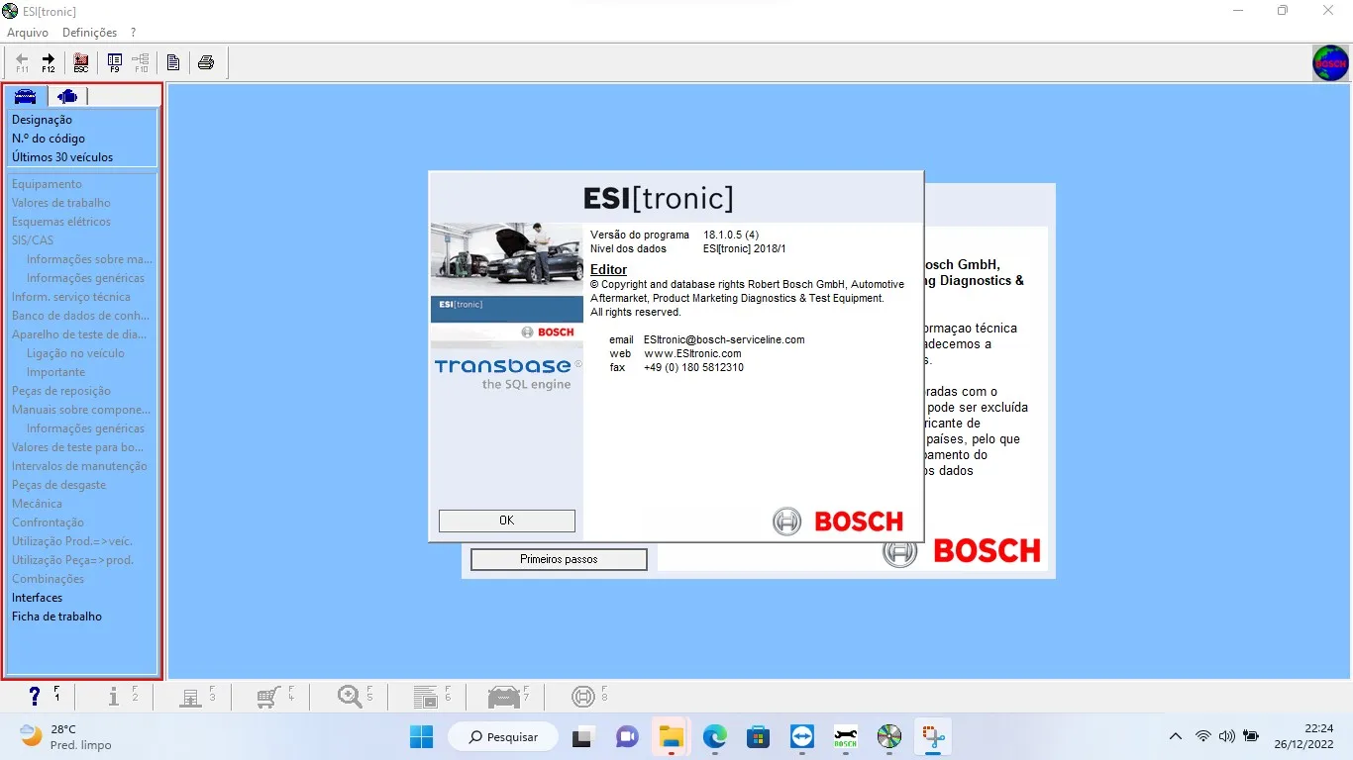Click Esquemas elétricos sidebar entry

coord(61,222)
